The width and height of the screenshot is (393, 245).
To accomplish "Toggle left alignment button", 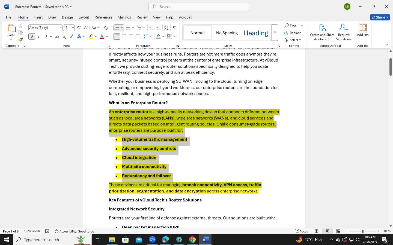I will 117,36.
